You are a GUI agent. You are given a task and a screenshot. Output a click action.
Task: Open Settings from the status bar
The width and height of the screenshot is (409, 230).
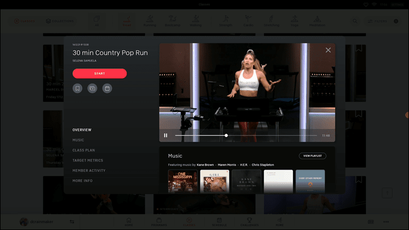(x=397, y=5)
